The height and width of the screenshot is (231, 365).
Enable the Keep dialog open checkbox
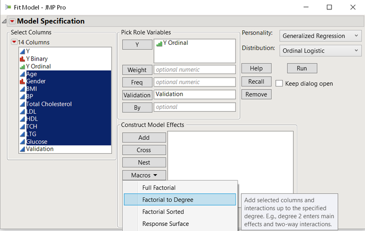click(x=279, y=83)
